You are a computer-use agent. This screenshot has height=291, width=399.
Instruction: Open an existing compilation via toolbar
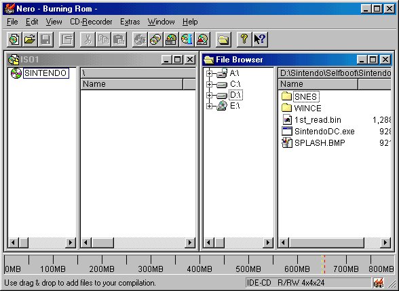coord(30,39)
